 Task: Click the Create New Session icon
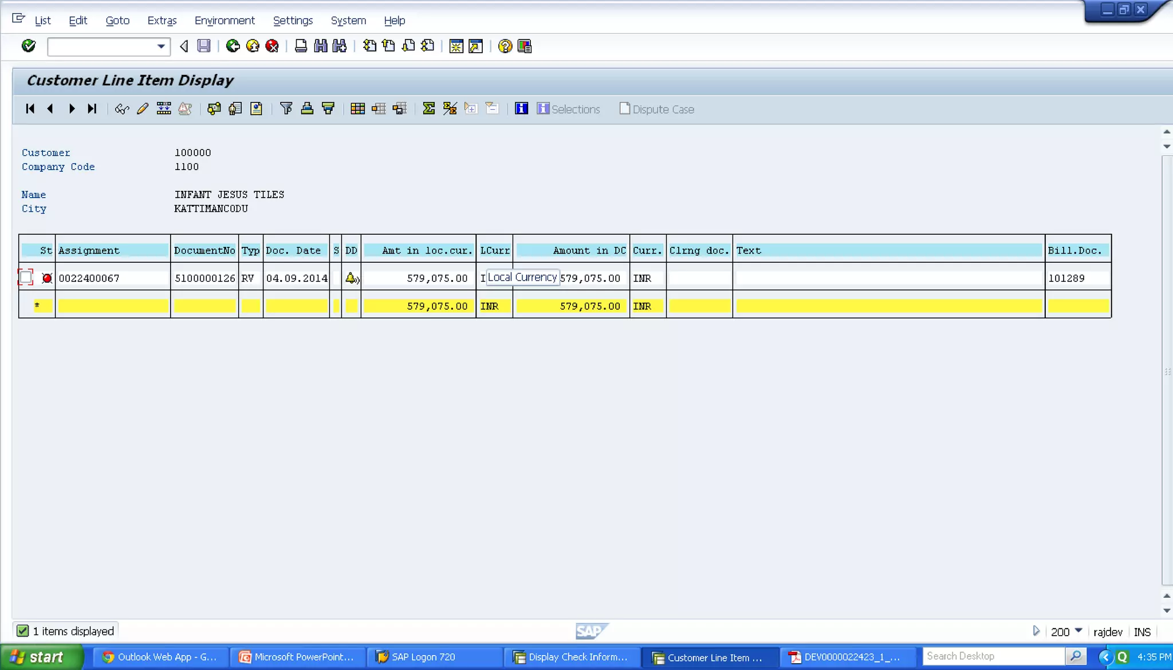click(x=456, y=46)
